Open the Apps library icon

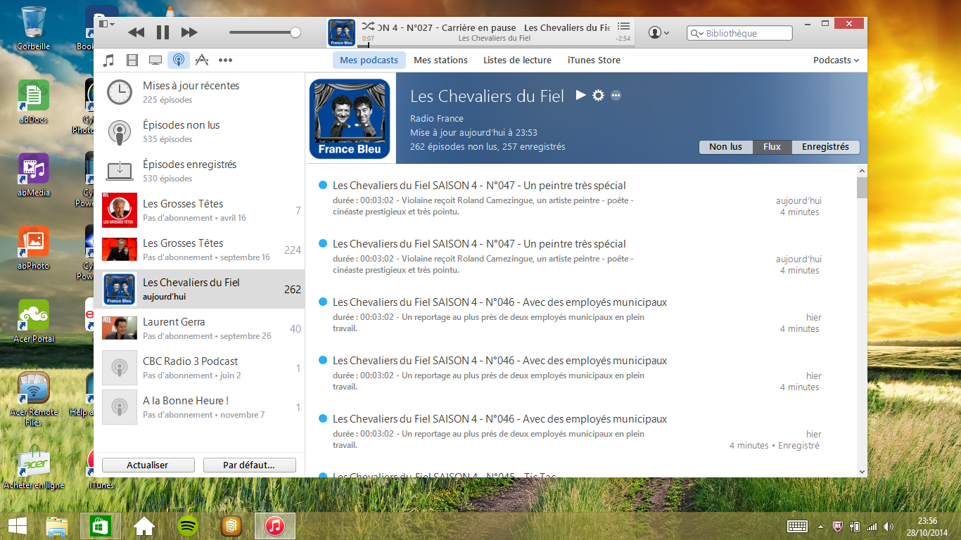[202, 60]
